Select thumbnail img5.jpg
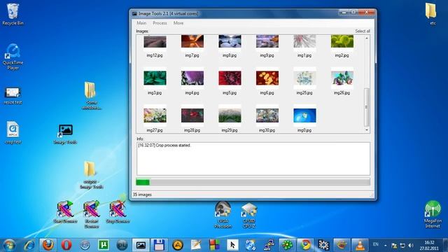448x252 pixels. (x=230, y=82)
